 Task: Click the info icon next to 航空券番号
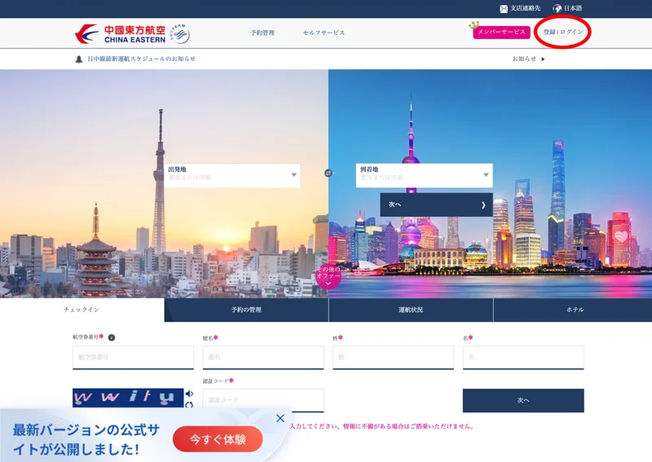click(112, 337)
